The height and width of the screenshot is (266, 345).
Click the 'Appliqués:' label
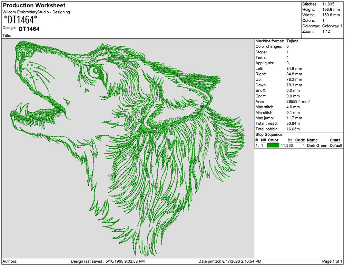coord(265,63)
